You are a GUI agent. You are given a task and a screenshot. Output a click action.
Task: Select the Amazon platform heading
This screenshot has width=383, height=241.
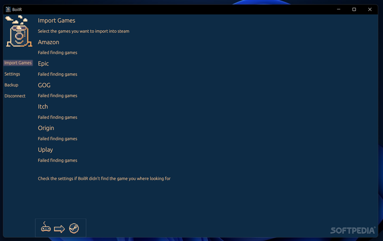48,42
